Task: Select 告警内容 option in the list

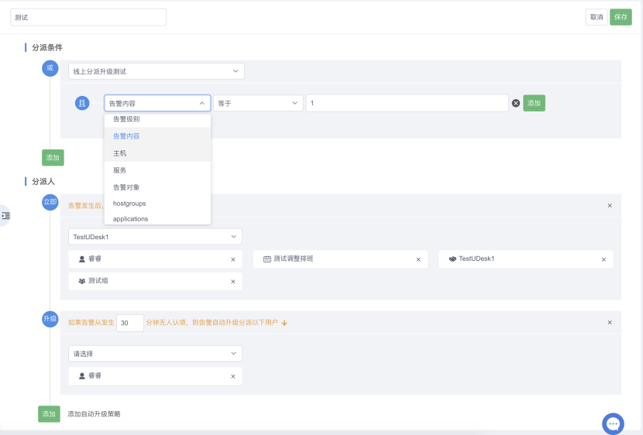Action: (x=157, y=136)
